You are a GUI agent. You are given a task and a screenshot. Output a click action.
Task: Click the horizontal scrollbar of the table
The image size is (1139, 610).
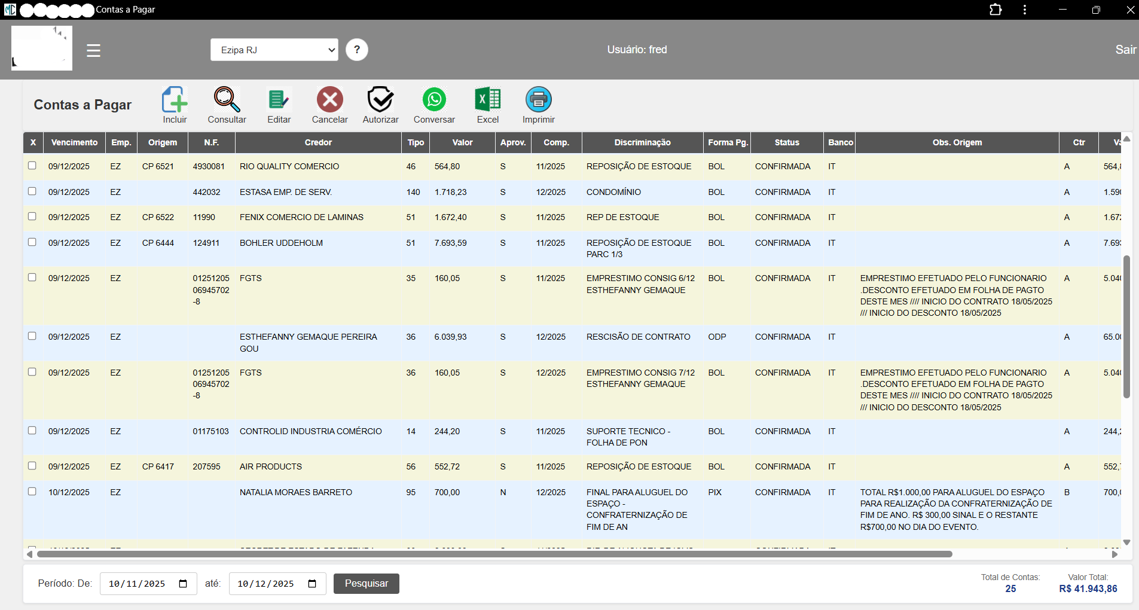point(494,554)
